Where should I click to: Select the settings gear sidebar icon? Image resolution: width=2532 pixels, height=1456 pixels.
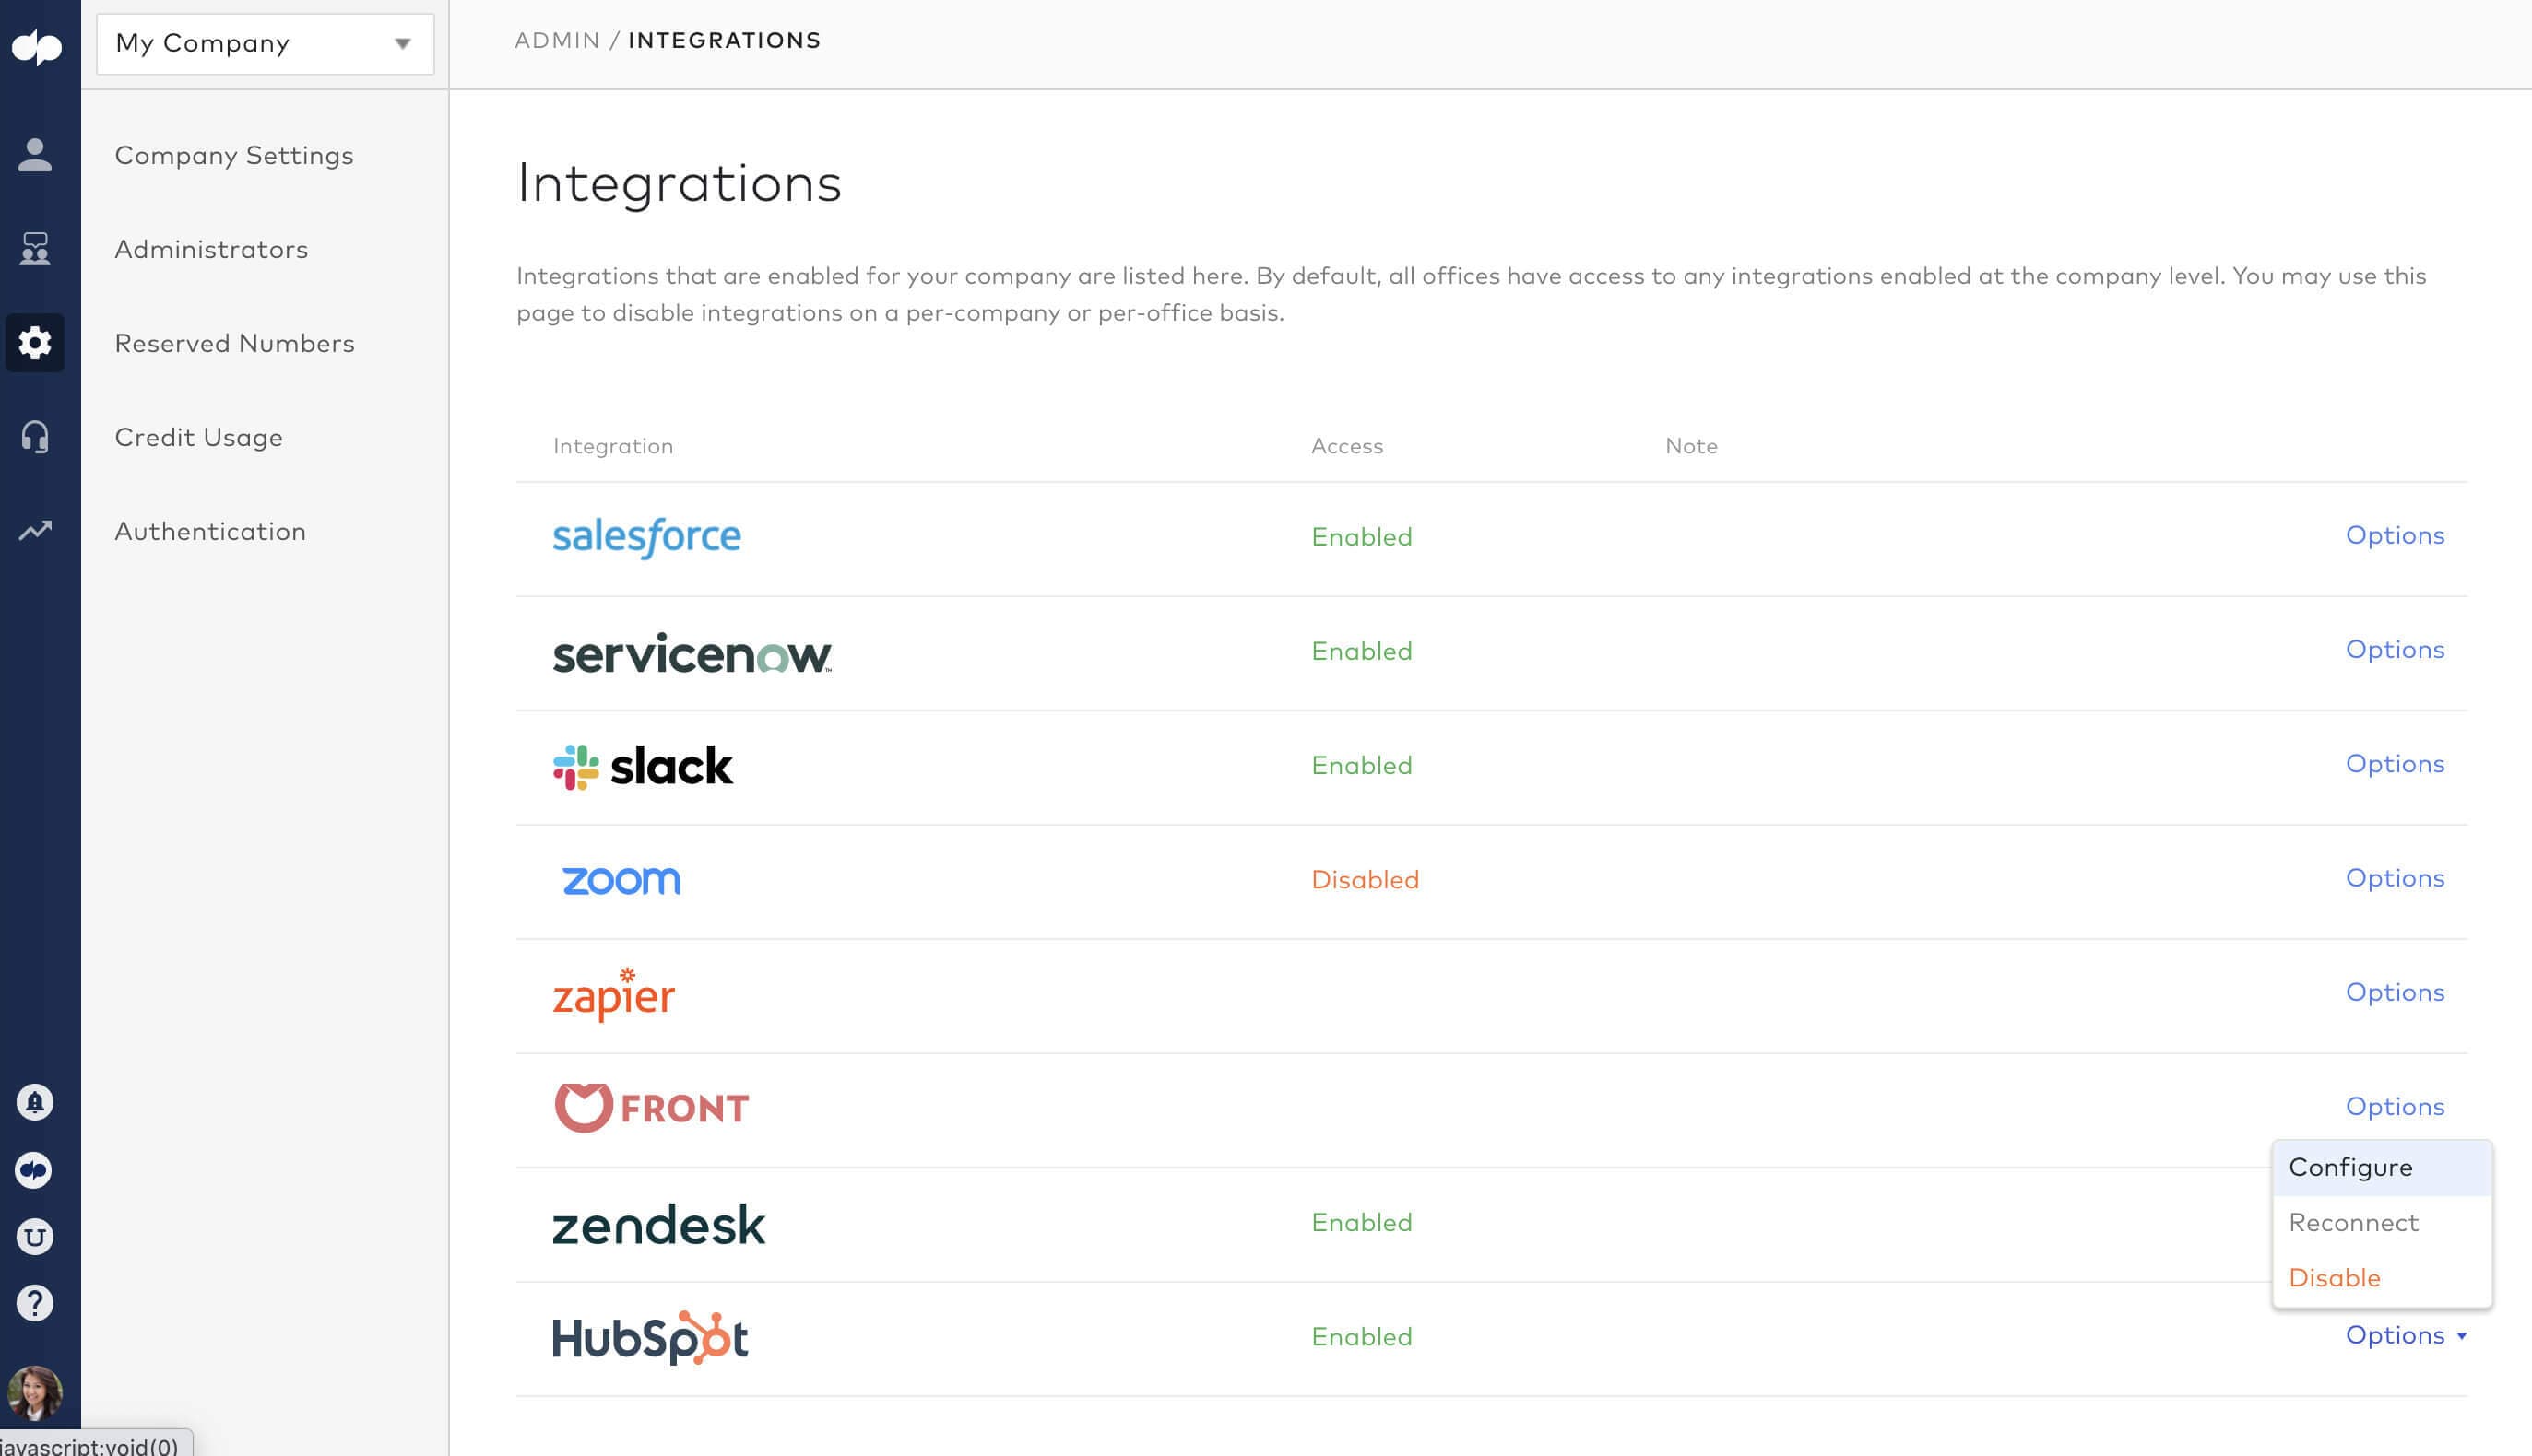tap(35, 343)
